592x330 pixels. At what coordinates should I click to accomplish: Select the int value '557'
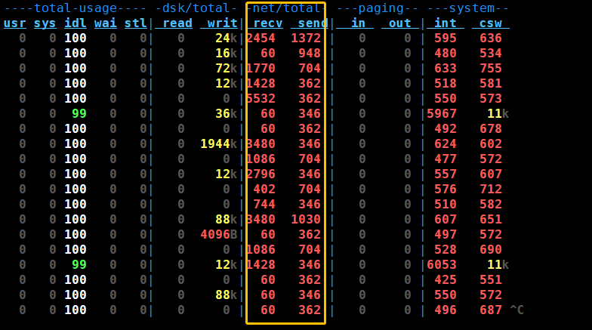tap(446, 174)
